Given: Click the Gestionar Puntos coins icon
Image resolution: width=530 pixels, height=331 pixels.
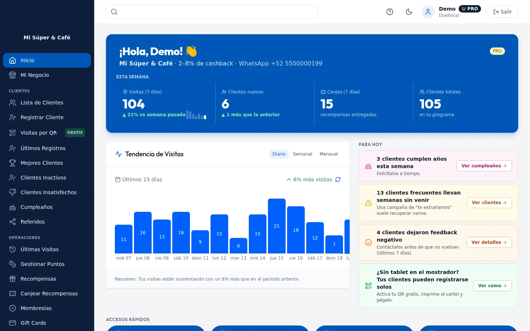Looking at the screenshot, I should click(x=13, y=264).
